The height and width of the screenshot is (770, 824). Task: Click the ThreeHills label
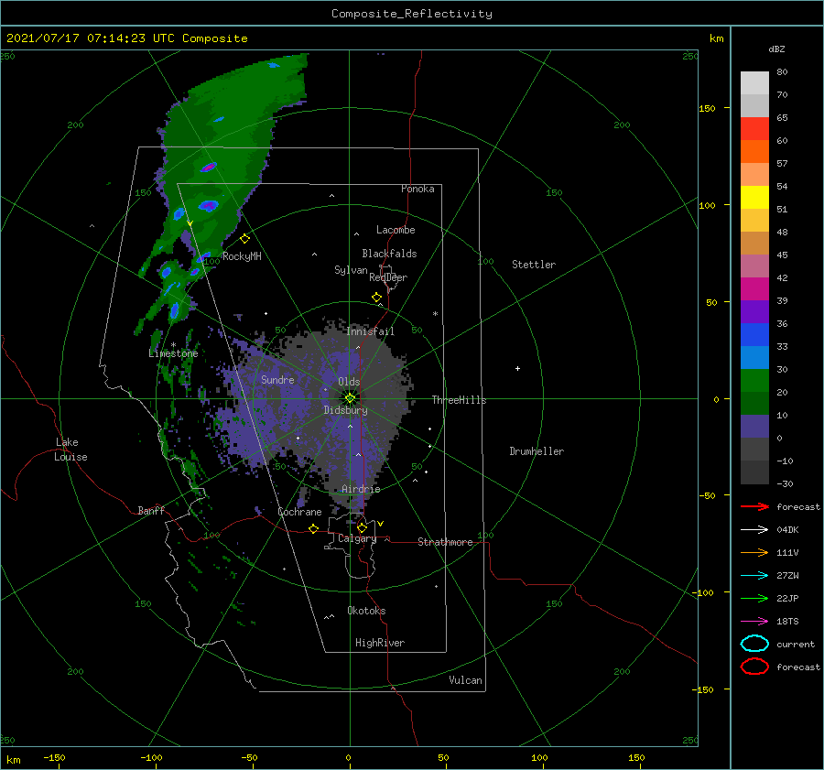460,400
